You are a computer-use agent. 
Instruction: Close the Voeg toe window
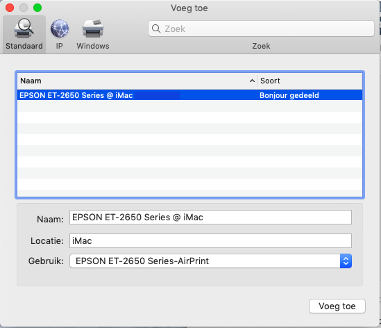(10, 8)
